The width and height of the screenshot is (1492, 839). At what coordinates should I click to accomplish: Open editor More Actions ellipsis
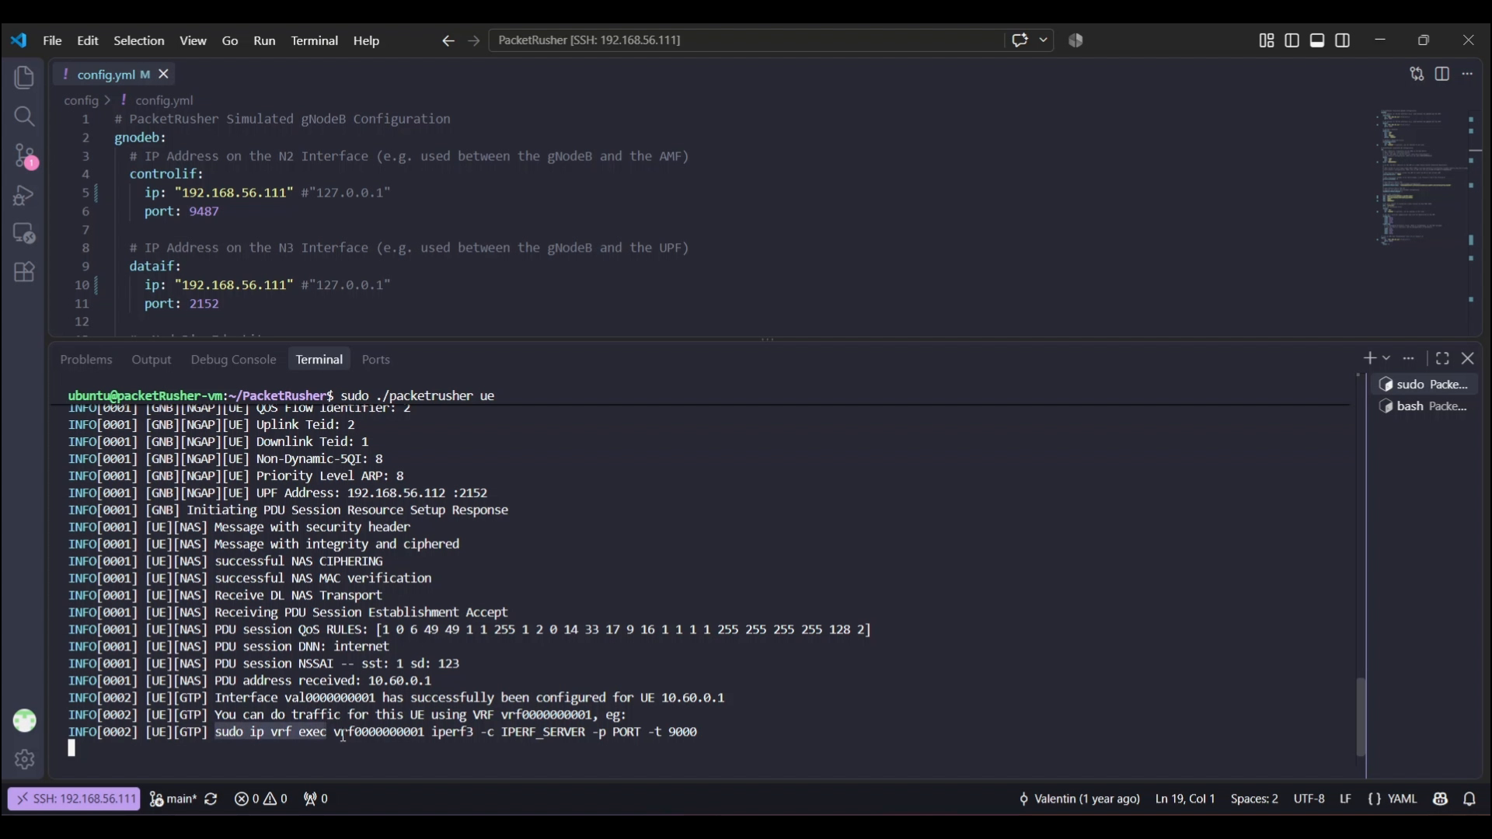point(1467,74)
